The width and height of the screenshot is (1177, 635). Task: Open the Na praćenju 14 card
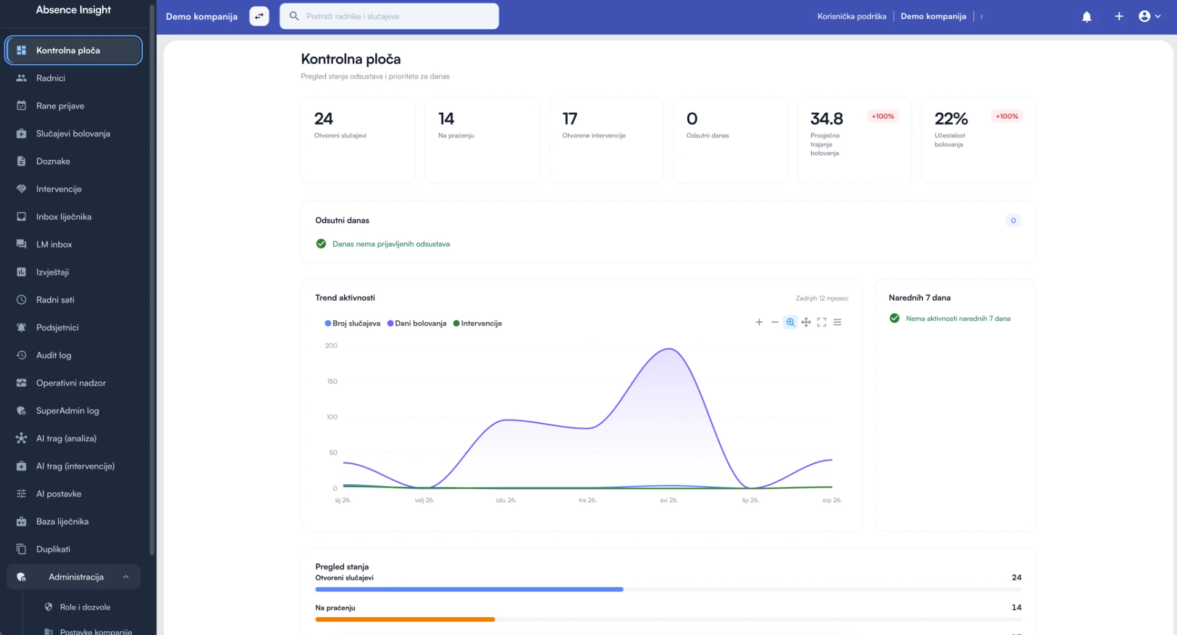[482, 140]
